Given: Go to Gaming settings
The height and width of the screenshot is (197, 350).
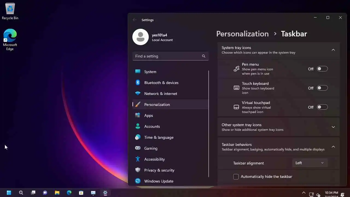Looking at the screenshot, I should [x=170, y=148].
